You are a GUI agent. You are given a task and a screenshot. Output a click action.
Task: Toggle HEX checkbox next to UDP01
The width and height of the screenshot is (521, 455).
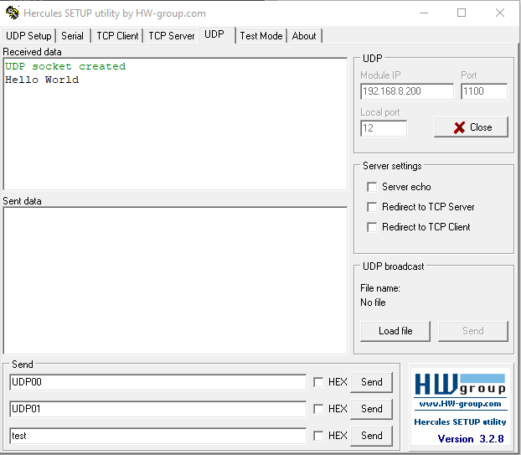click(x=318, y=409)
